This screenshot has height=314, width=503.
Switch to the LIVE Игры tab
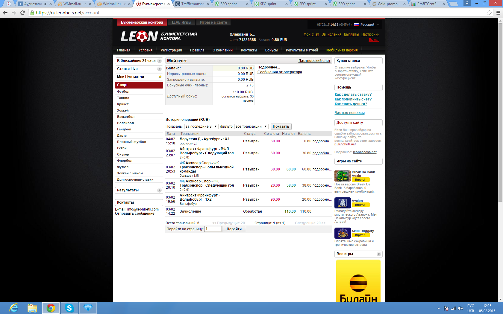pos(181,22)
